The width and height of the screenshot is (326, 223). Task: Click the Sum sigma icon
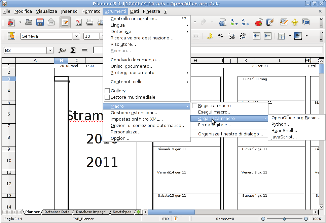point(73,50)
